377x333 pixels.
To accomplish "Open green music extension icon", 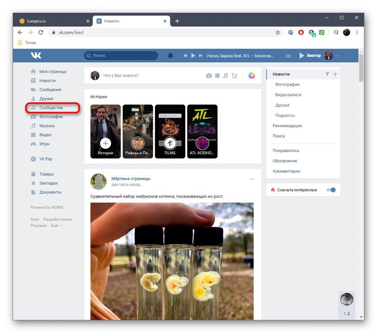I will [322, 32].
